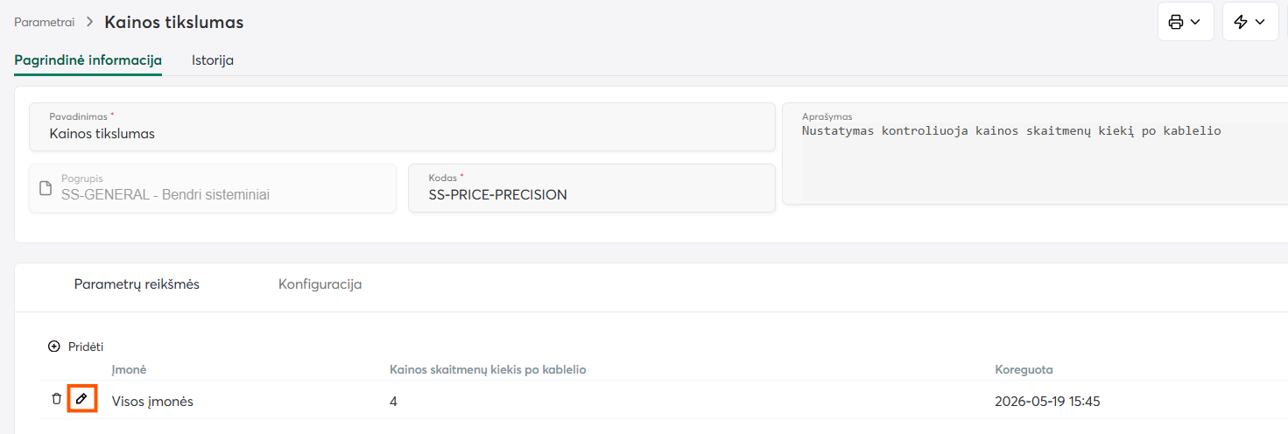Click the Aprašymas text area
Viewport: 1288px width, 434px height.
(x=1035, y=153)
